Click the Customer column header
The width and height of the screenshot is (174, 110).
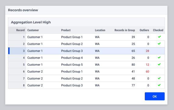click(33, 30)
